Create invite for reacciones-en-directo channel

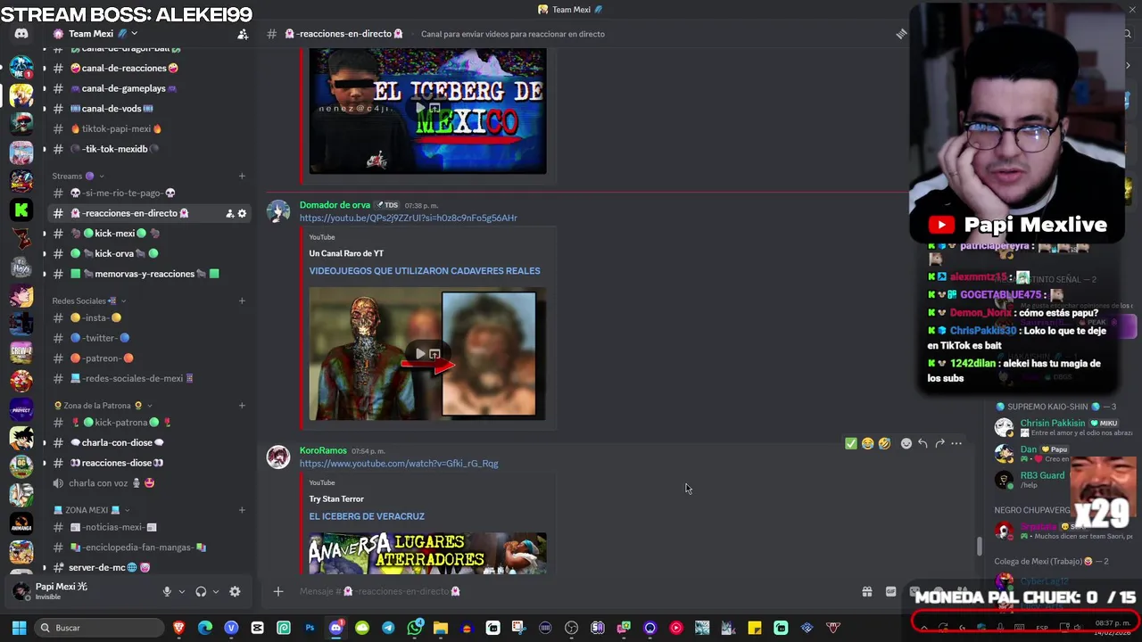229,213
